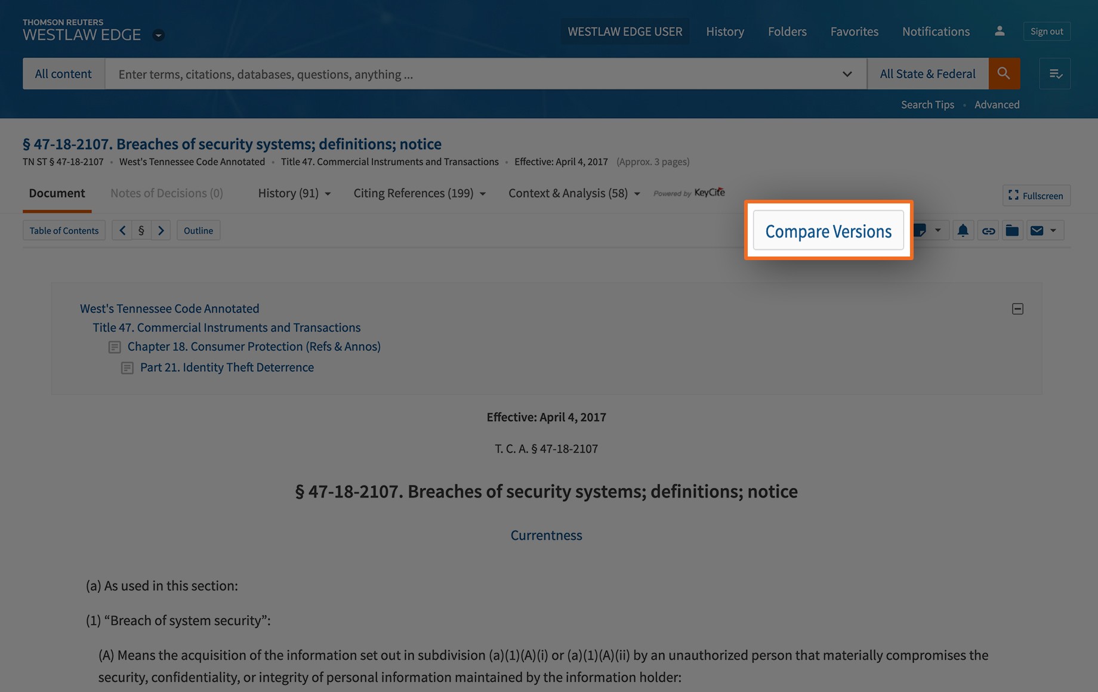Click into the main search input field
Image resolution: width=1098 pixels, height=692 pixels.
coord(471,74)
